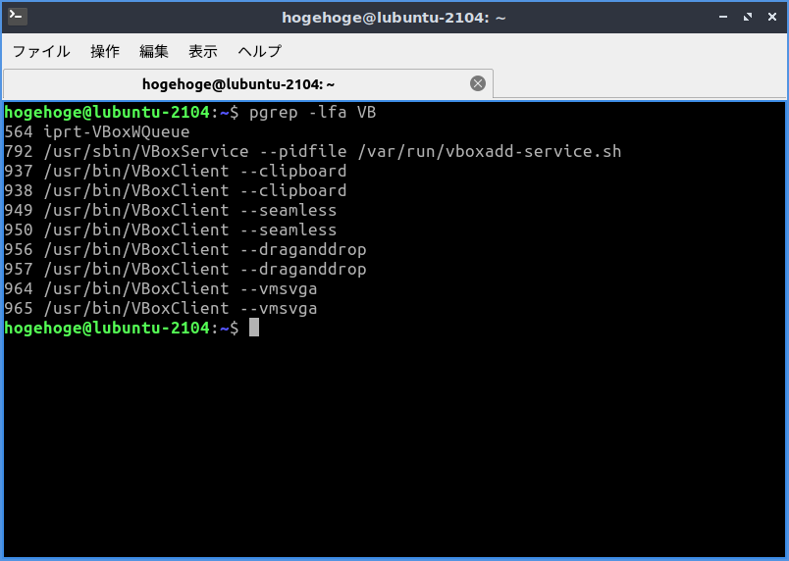Click the line '938 /usr/bin/VBoxClient --clipboard'

click(x=175, y=190)
